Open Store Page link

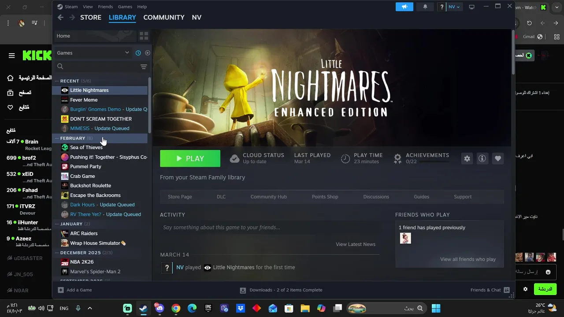[x=180, y=197]
